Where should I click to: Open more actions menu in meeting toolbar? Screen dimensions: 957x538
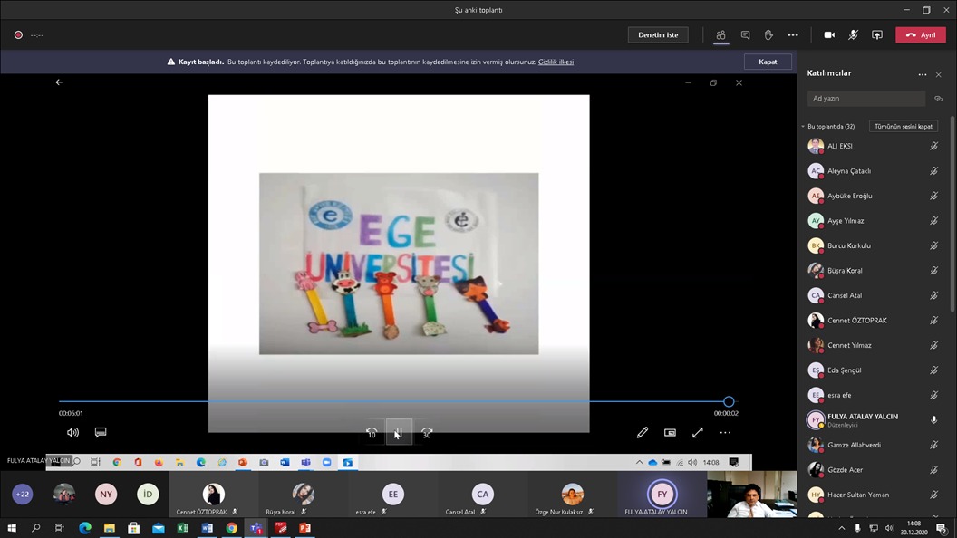[x=793, y=34]
